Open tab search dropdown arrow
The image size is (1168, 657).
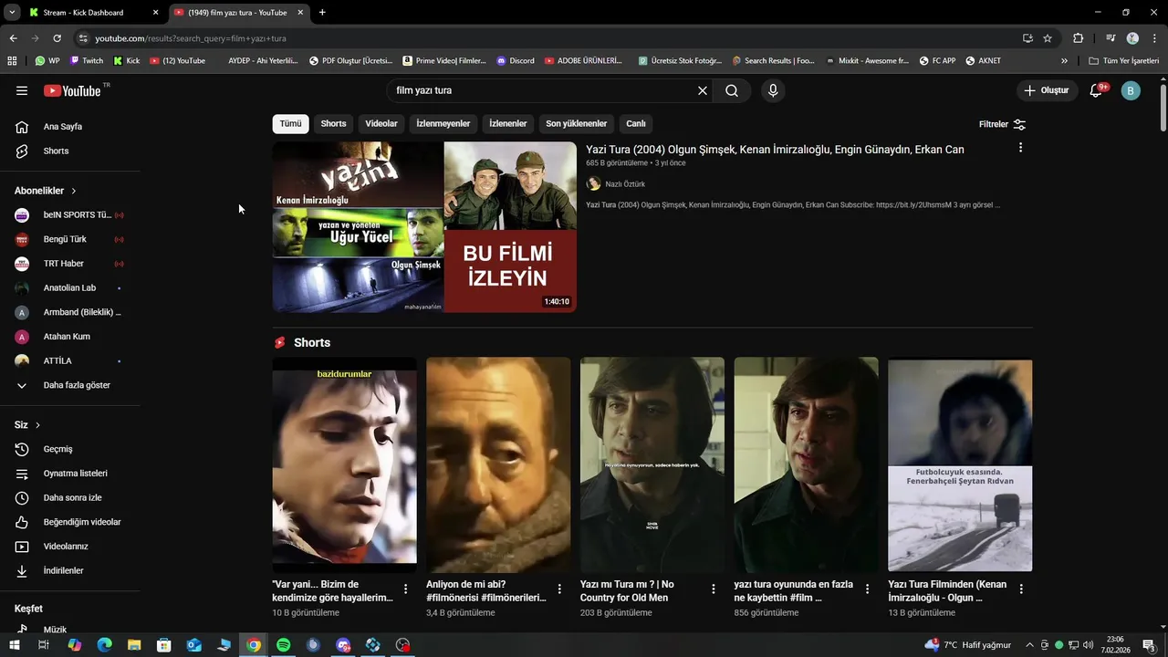12,13
